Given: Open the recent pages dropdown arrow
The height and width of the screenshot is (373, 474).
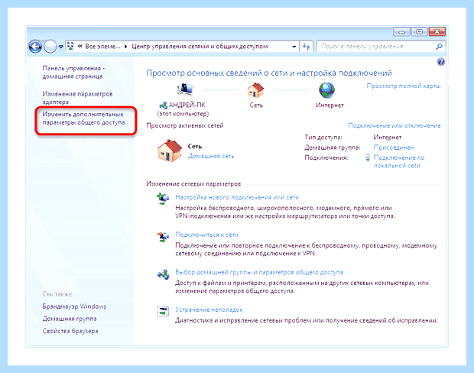Looking at the screenshot, I should tap(60, 47).
